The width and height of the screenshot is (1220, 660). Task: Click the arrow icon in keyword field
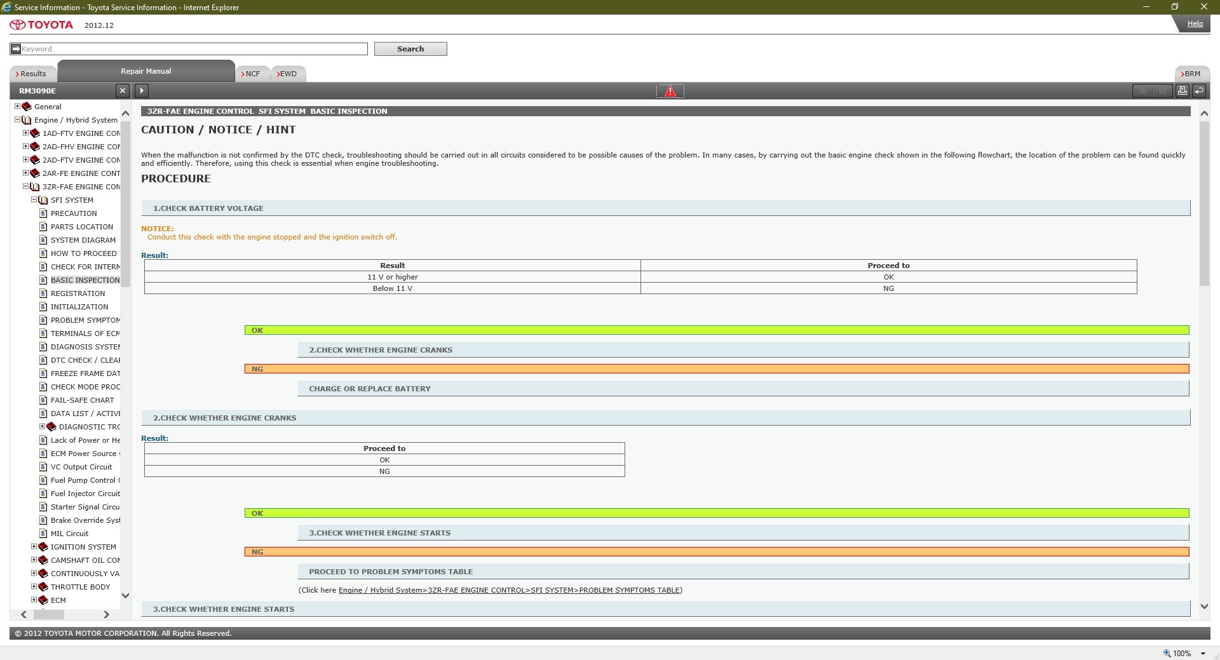tap(16, 49)
